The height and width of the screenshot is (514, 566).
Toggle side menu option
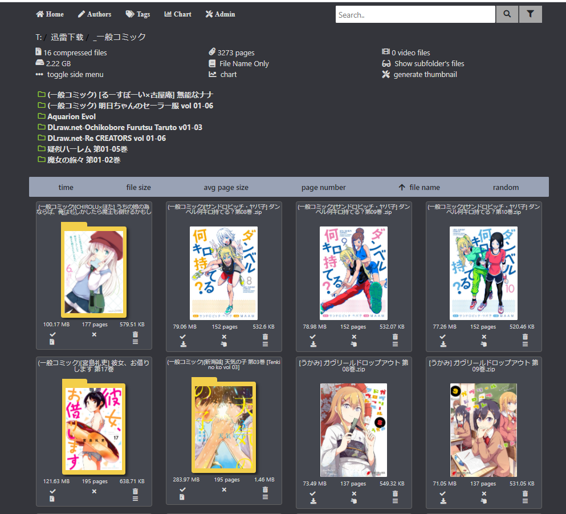click(x=70, y=74)
